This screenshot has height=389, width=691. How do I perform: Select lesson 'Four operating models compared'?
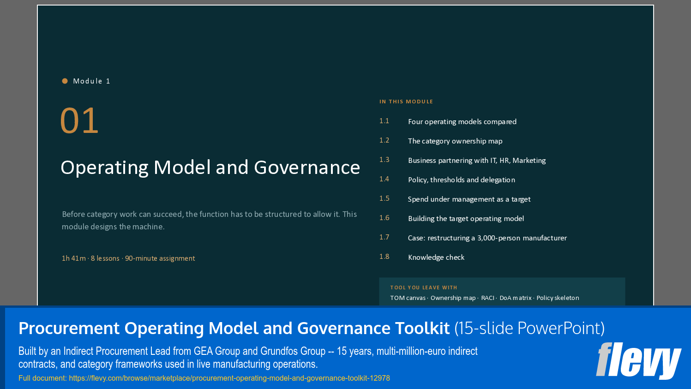coord(462,122)
